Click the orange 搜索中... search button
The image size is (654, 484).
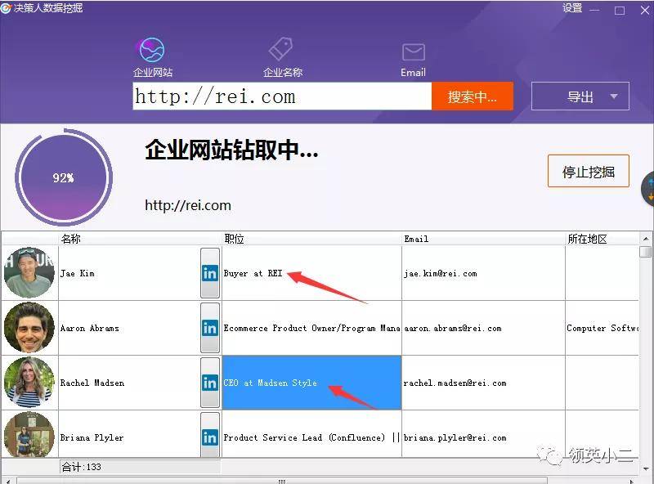(473, 96)
